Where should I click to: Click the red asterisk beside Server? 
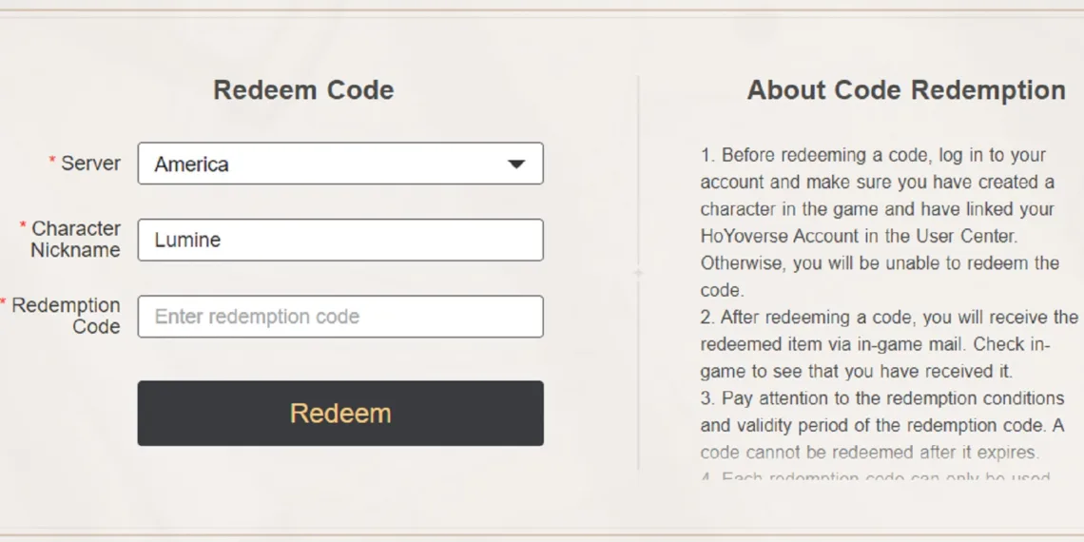pyautogui.click(x=52, y=161)
